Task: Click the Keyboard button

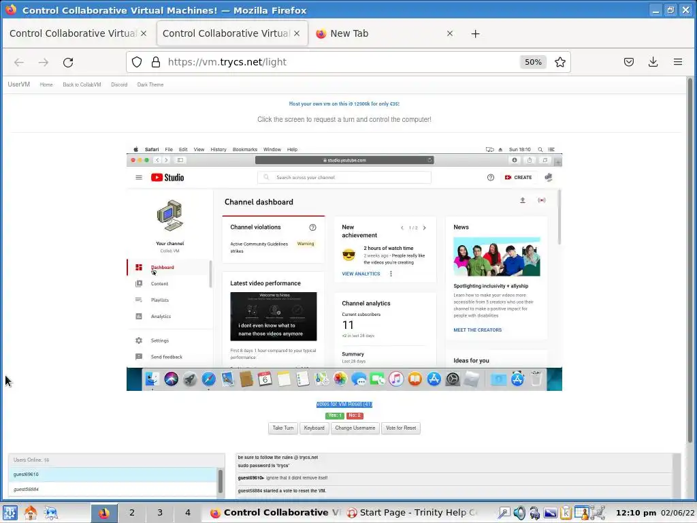Action: pos(314,428)
